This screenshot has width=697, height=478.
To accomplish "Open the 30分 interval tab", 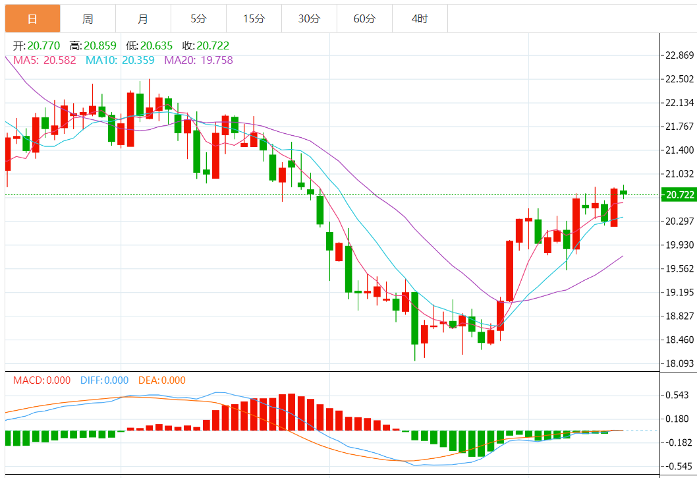I will coord(309,18).
